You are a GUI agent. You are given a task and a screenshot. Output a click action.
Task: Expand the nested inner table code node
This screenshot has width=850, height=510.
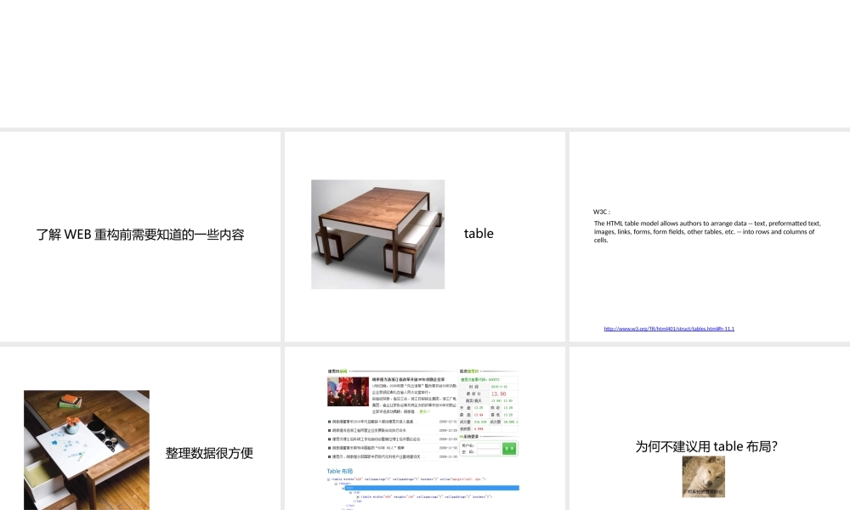click(359, 496)
